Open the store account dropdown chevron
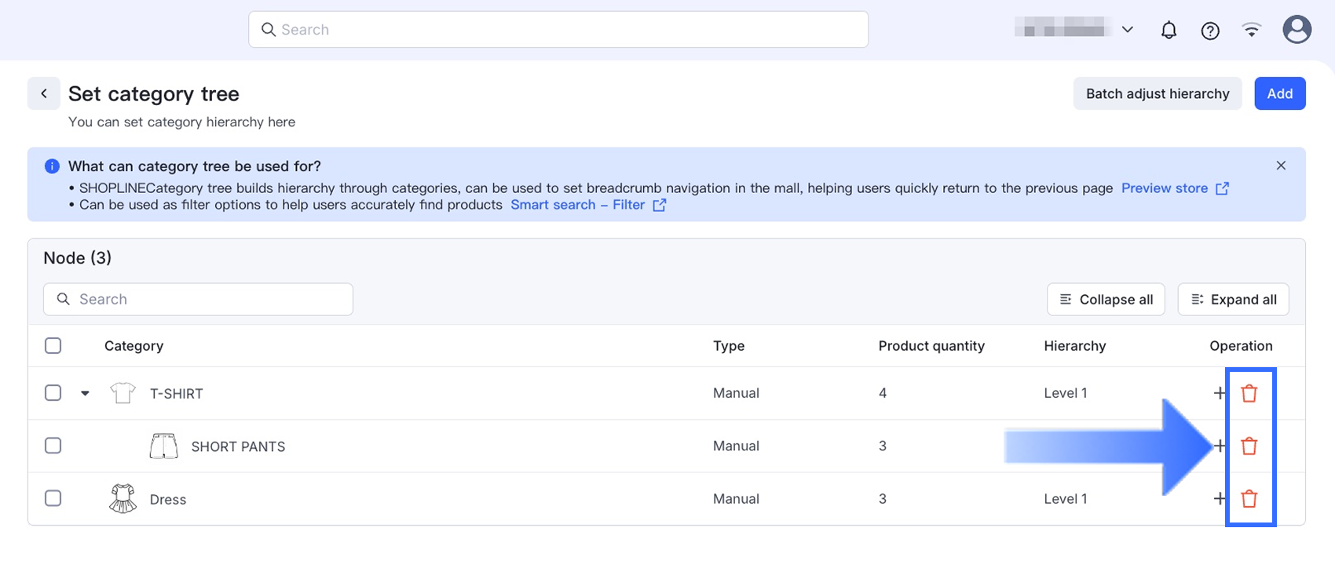 coord(1128,30)
